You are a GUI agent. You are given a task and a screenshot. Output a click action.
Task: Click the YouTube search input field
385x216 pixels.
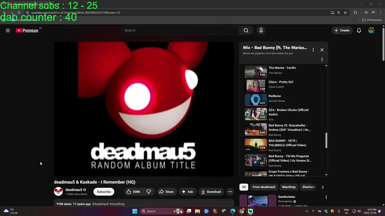click(180, 30)
